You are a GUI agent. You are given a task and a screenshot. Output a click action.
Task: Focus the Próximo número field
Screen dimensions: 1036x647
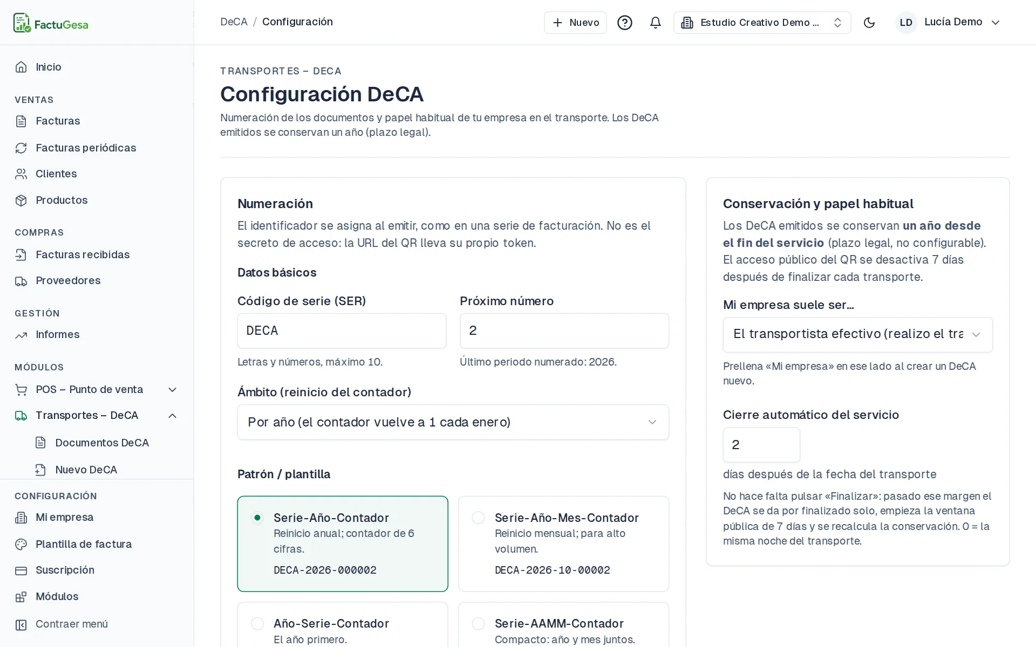[564, 331]
